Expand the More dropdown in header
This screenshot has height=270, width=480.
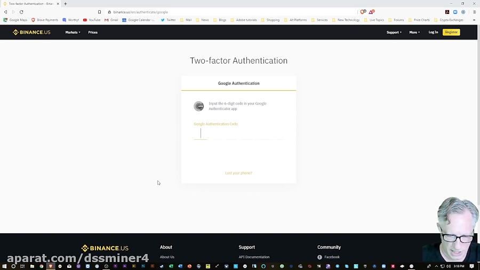click(x=414, y=32)
